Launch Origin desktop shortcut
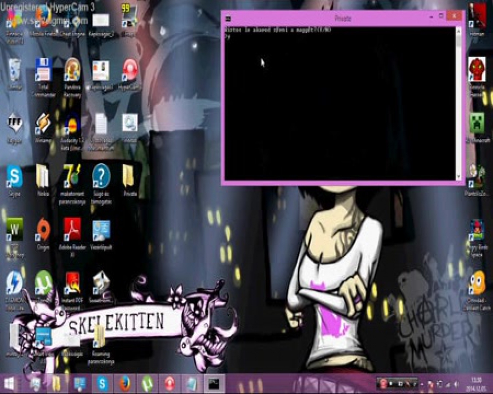493x394 pixels. (43, 234)
